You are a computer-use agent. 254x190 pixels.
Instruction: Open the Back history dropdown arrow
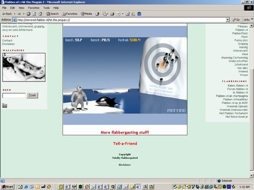point(14,14)
